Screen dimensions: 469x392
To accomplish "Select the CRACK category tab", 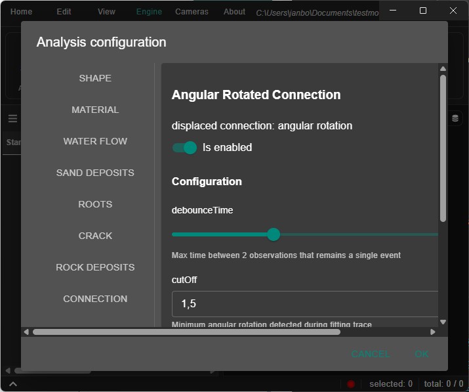I will 95,236.
